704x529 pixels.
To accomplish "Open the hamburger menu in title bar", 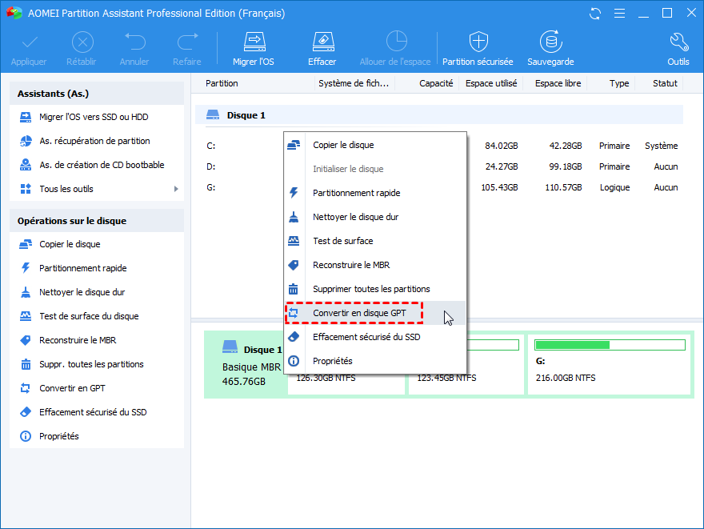I will point(619,14).
